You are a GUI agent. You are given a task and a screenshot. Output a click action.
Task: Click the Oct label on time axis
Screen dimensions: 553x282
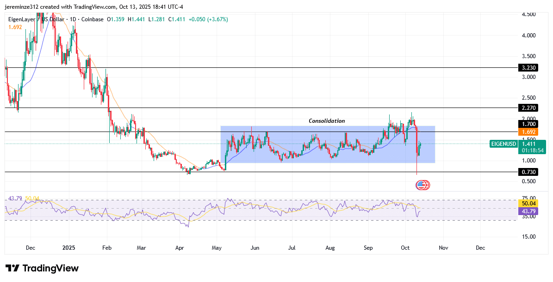(x=405, y=248)
